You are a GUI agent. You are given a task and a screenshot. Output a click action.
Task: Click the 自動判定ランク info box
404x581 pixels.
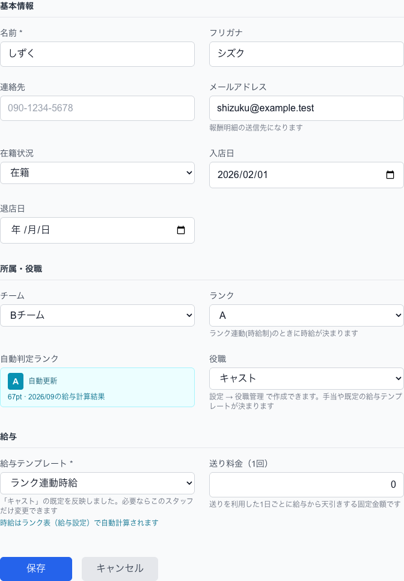tap(97, 387)
